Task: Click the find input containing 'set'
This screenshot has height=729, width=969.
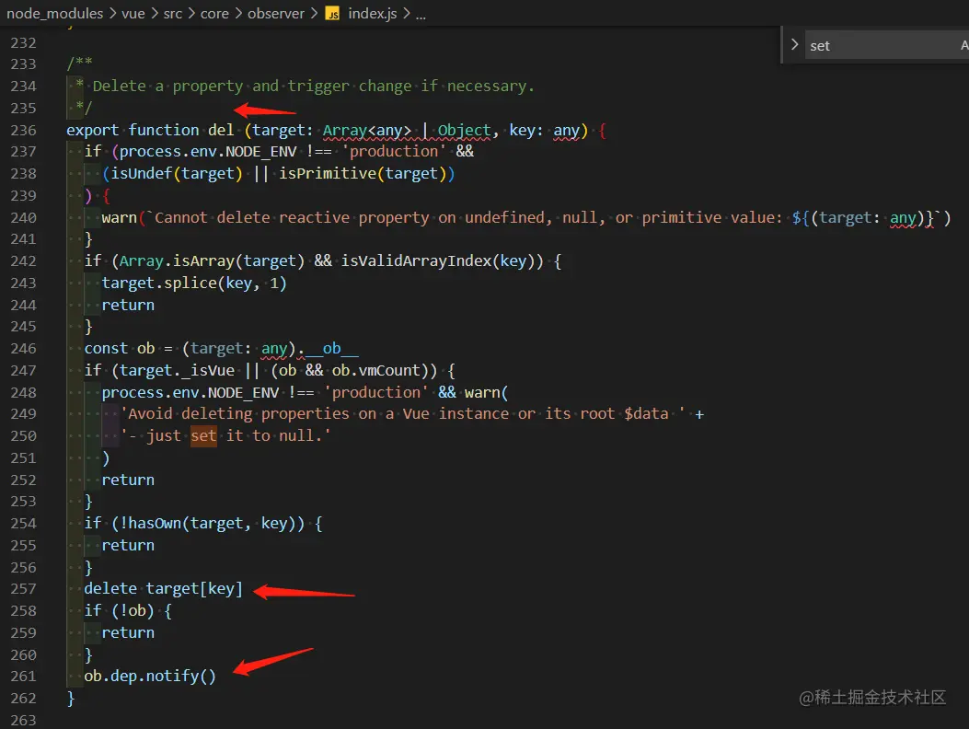Action: (886, 46)
